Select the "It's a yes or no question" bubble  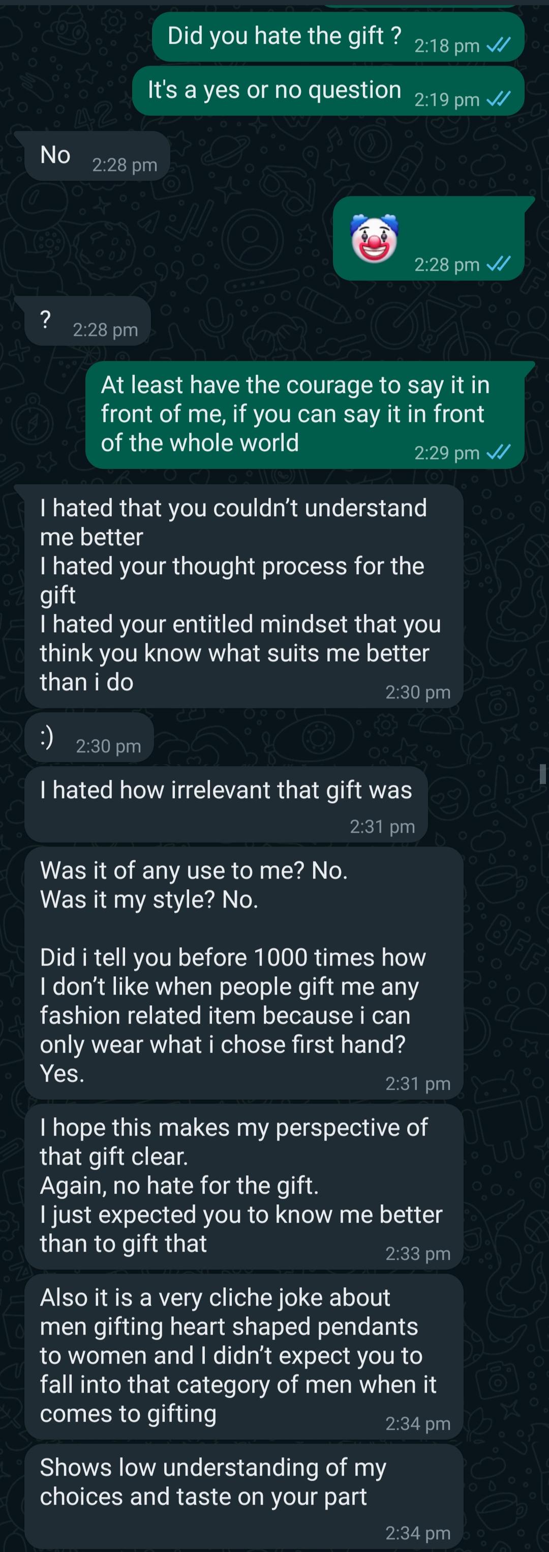tap(274, 91)
